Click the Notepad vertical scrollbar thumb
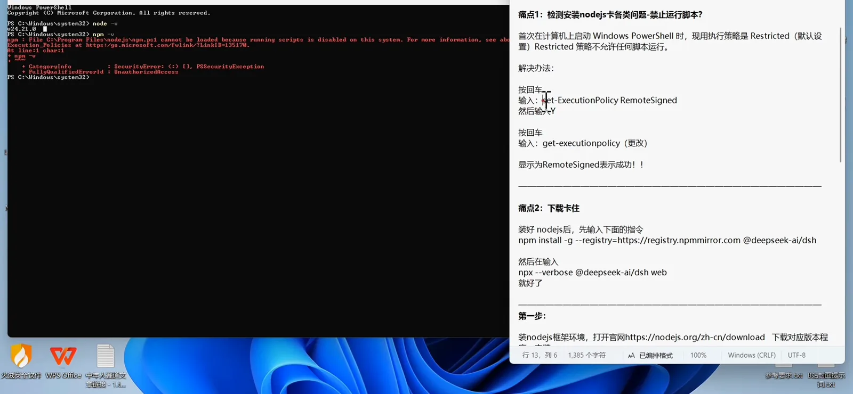The image size is (853, 394). coord(840,95)
